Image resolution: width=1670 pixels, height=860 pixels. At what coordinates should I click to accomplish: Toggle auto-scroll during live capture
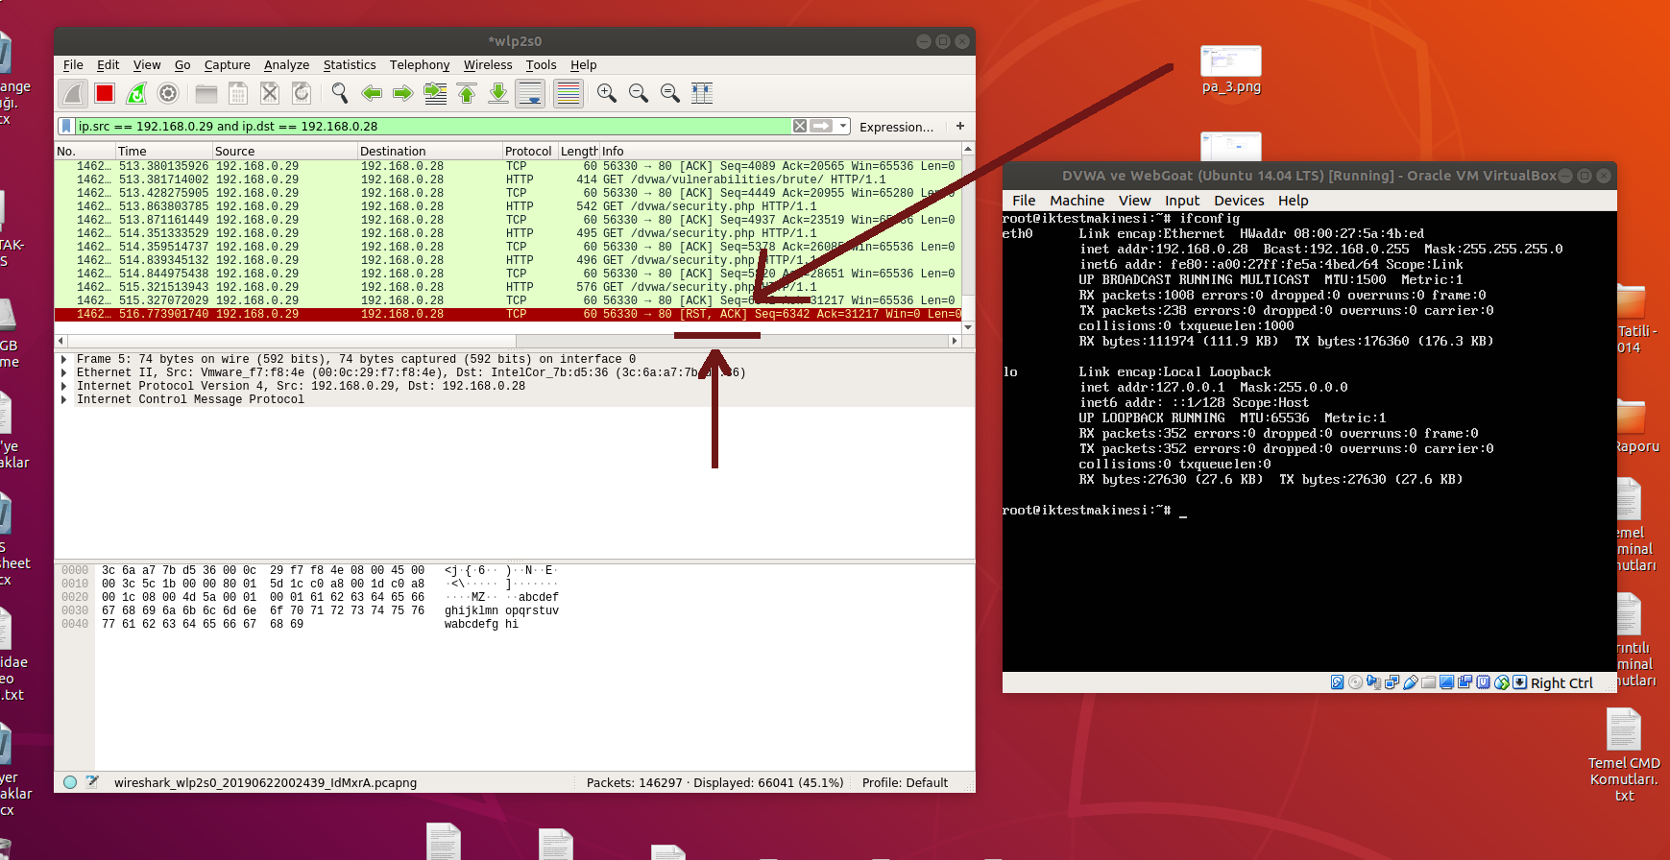coord(530,93)
